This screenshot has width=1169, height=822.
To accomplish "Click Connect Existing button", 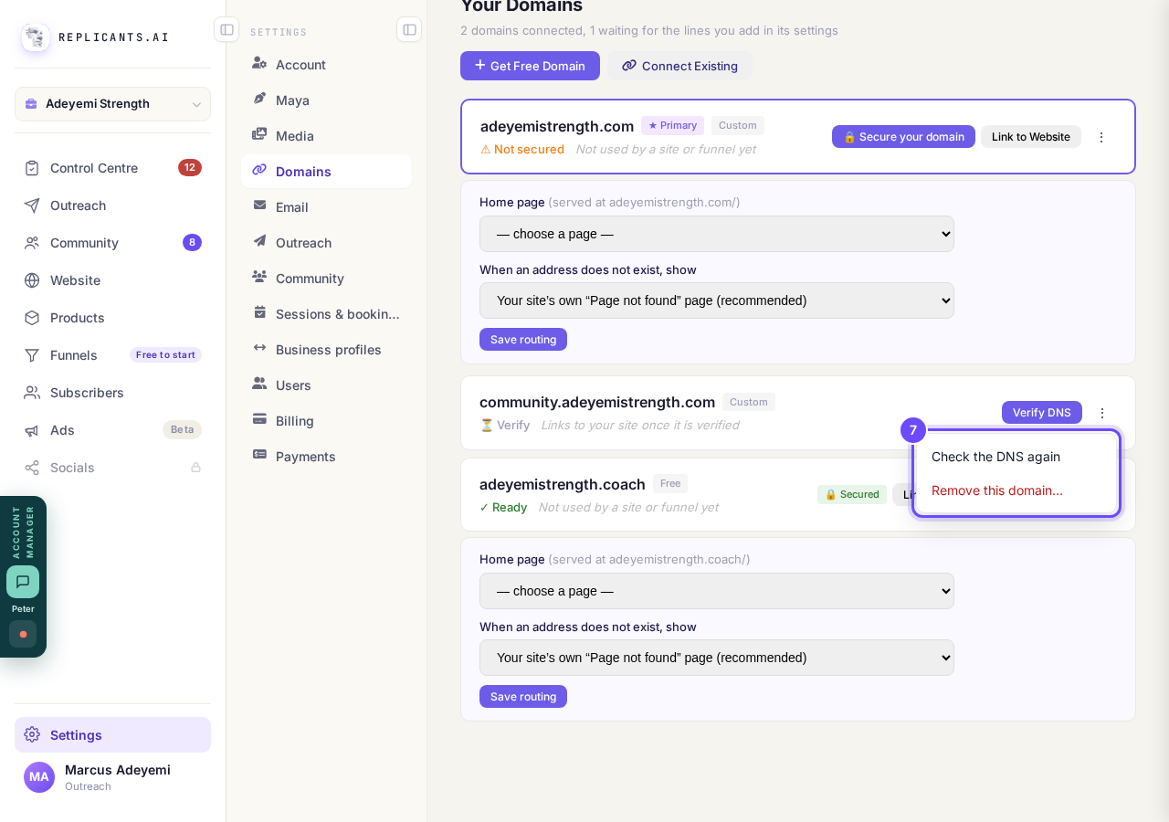I will click(679, 66).
